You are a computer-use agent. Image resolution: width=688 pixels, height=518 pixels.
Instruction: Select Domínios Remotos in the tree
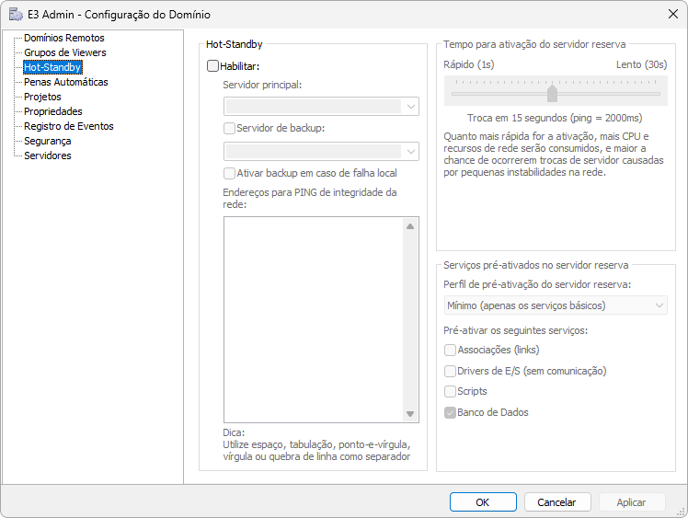tap(63, 38)
